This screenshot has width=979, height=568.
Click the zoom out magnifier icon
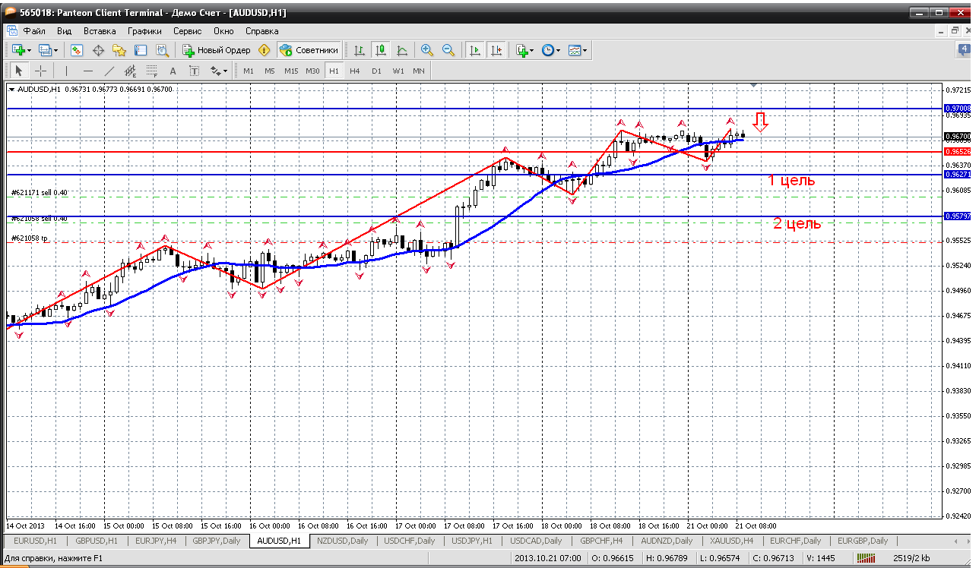point(448,50)
